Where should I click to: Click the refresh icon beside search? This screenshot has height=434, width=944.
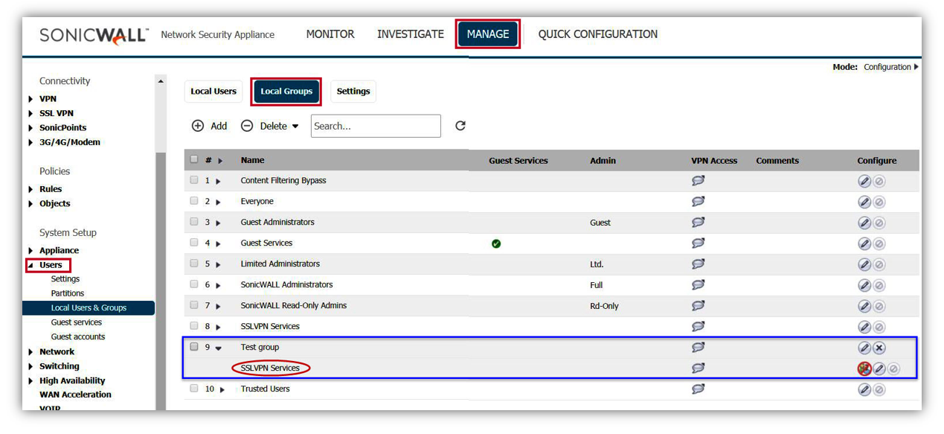tap(460, 126)
